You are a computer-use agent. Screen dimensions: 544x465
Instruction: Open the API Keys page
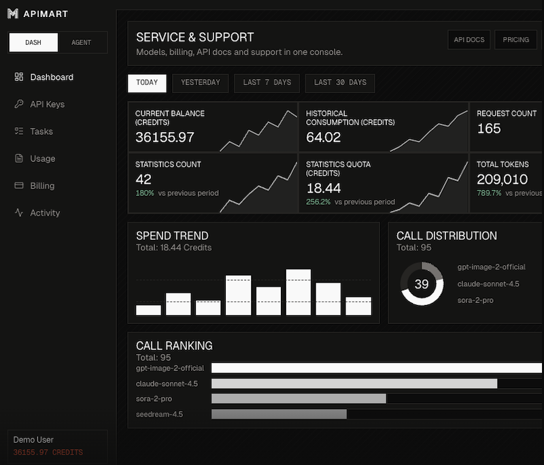[x=47, y=104]
